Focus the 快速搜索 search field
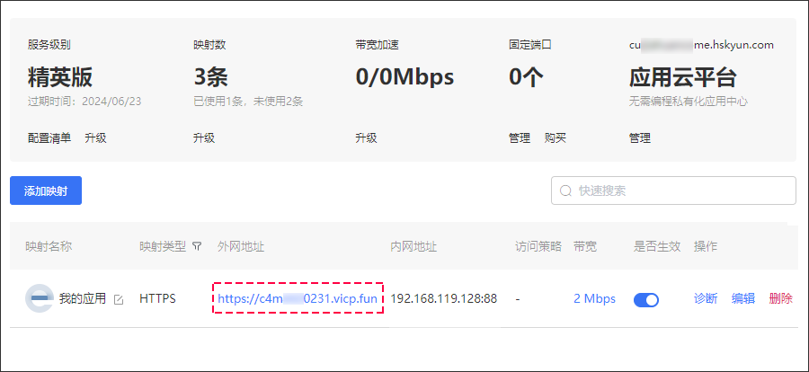The image size is (809, 372). pyautogui.click(x=673, y=190)
